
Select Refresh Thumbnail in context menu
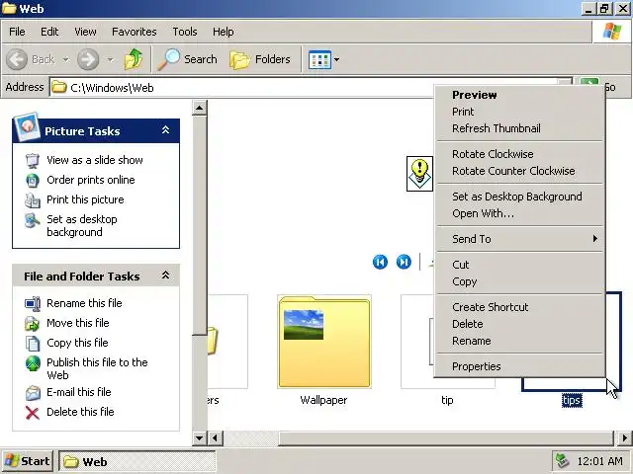pos(519,128)
